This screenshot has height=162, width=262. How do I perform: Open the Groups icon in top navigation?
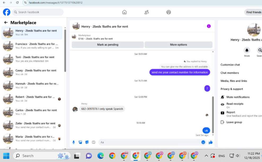click(x=168, y=12)
